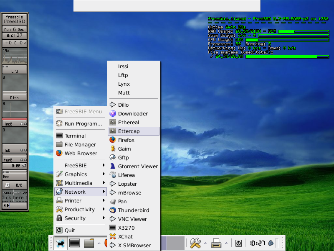This screenshot has width=334, height=251.
Task: Start Ethereal packet analyzer
Action: click(x=134, y=122)
